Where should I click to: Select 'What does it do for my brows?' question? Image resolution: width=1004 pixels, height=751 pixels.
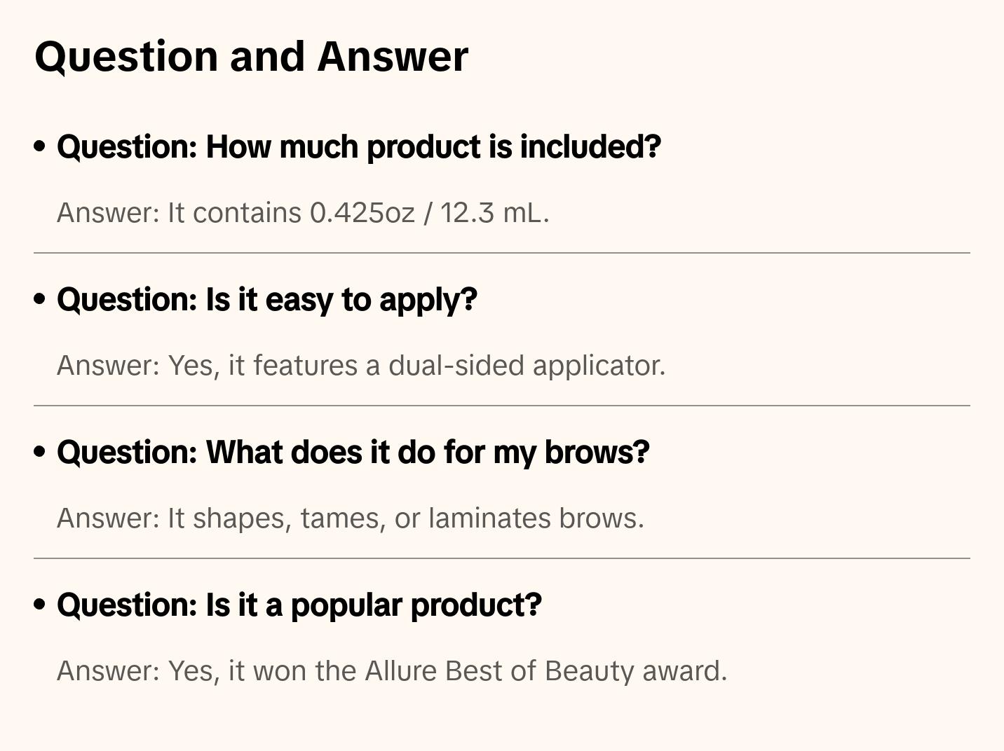[353, 453]
